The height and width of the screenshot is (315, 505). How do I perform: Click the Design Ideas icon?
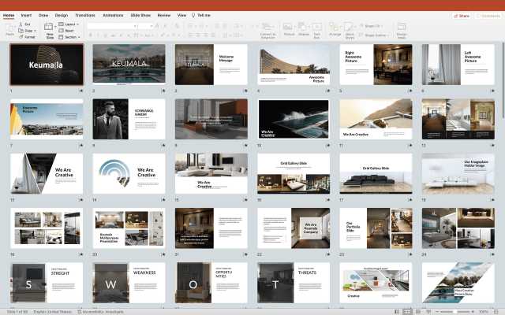tap(401, 29)
